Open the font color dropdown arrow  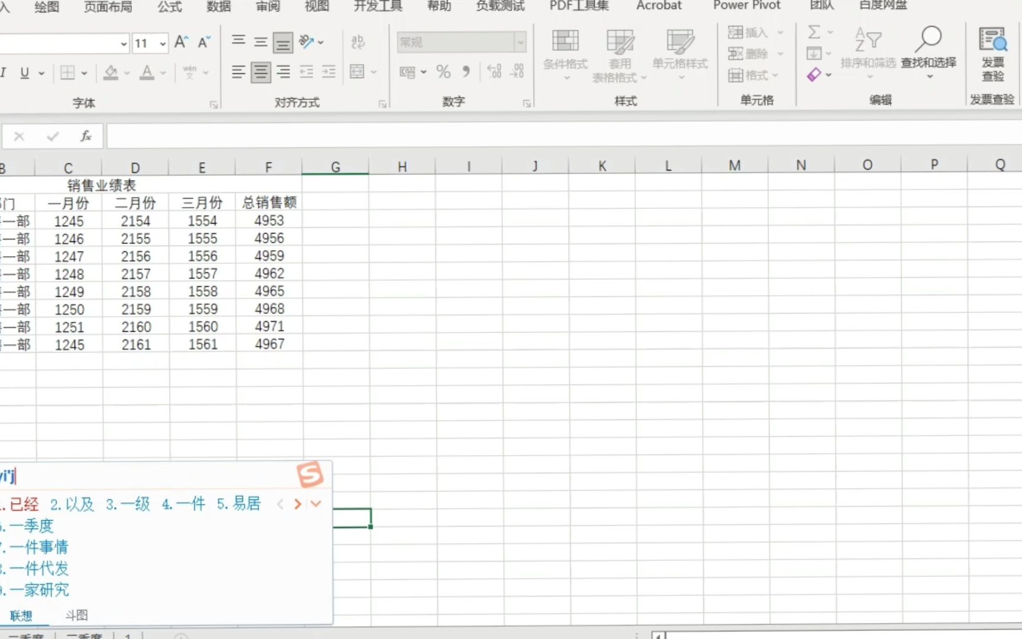(163, 73)
